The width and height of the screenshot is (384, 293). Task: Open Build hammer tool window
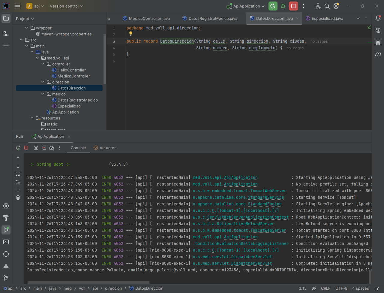6,218
